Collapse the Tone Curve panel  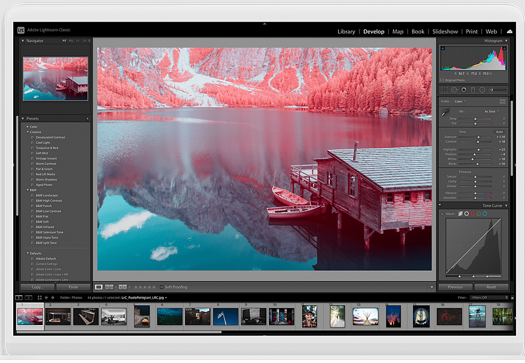point(506,205)
